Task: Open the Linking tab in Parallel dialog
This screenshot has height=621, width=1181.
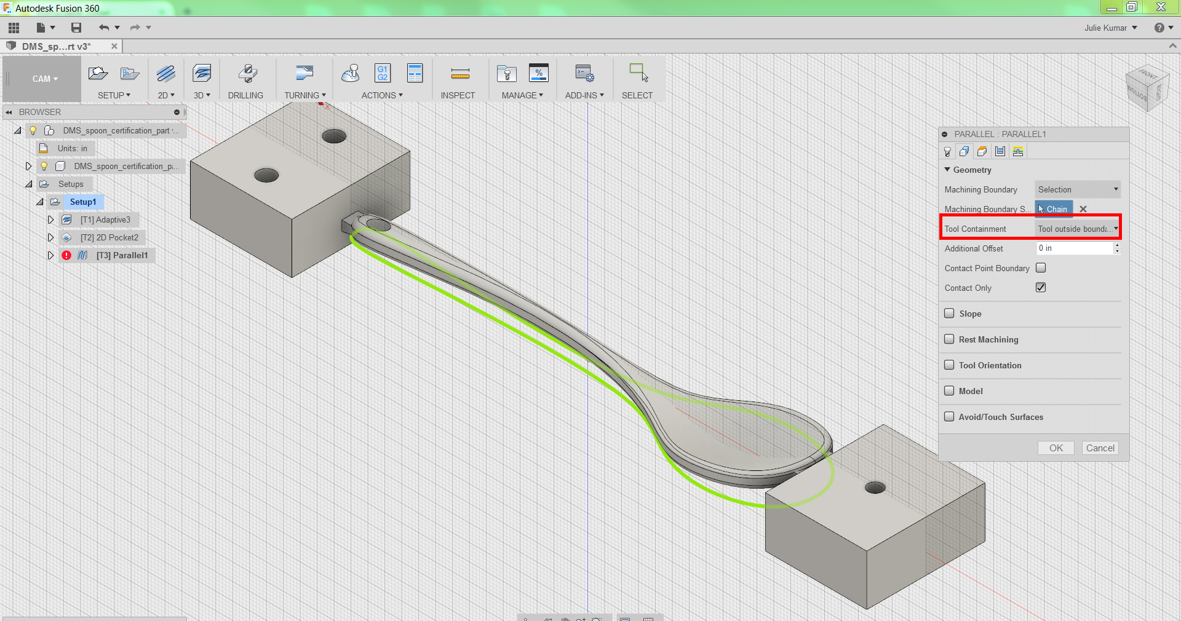Action: click(1018, 151)
